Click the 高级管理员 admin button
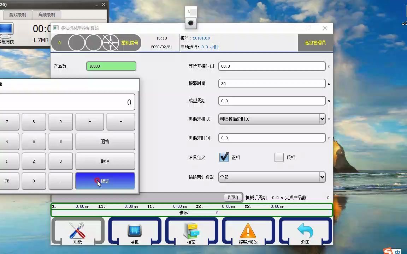407x254 pixels. (315, 42)
